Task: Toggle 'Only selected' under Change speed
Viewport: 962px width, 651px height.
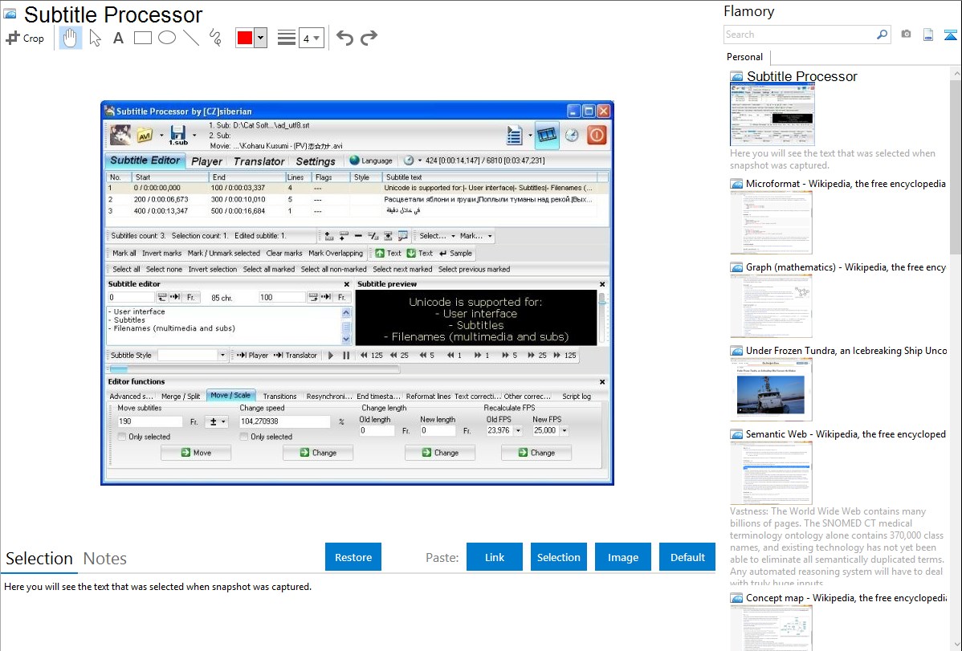Action: (x=244, y=437)
